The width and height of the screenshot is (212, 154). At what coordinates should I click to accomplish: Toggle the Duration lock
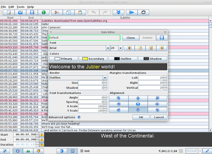42,144
